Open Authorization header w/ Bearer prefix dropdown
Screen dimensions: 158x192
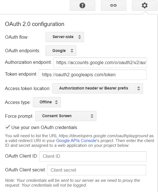(x=98, y=88)
